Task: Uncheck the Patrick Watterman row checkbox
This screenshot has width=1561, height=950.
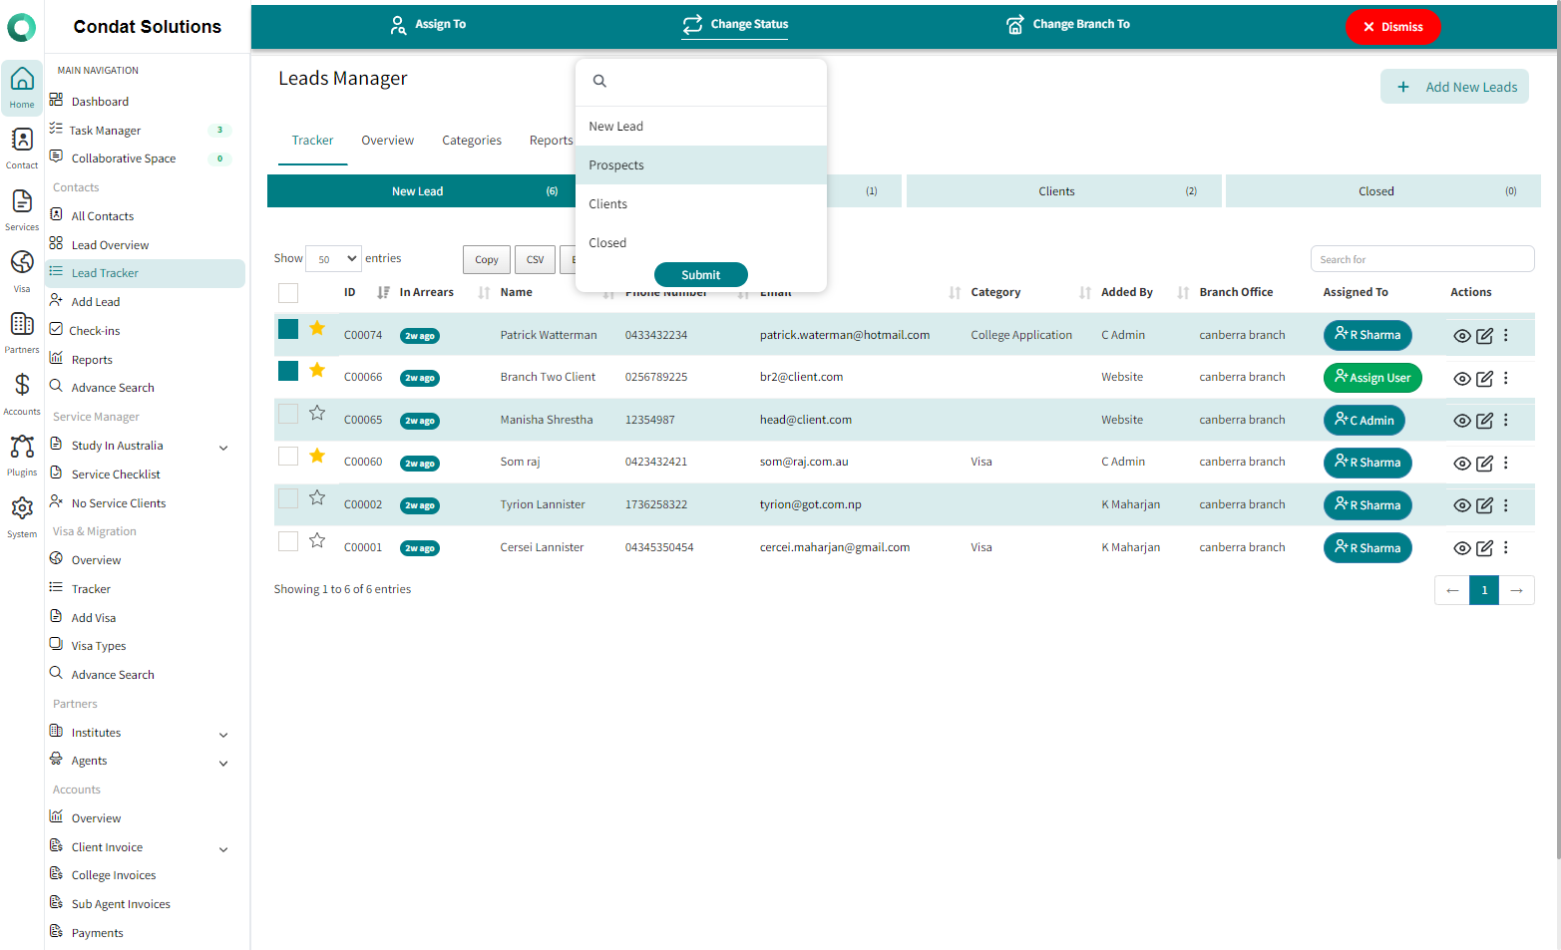Action: 288,329
